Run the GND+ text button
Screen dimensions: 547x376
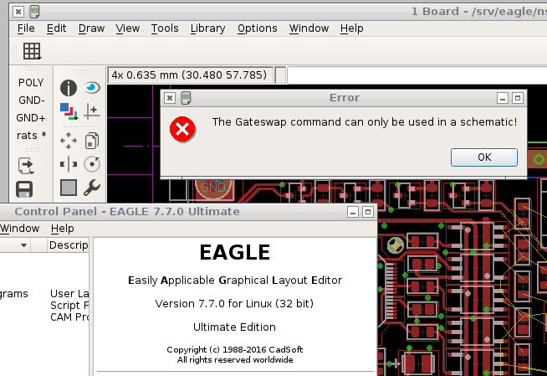tap(31, 118)
